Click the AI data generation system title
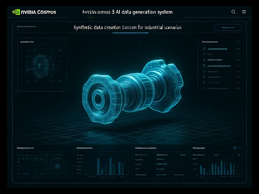 pos(127,12)
